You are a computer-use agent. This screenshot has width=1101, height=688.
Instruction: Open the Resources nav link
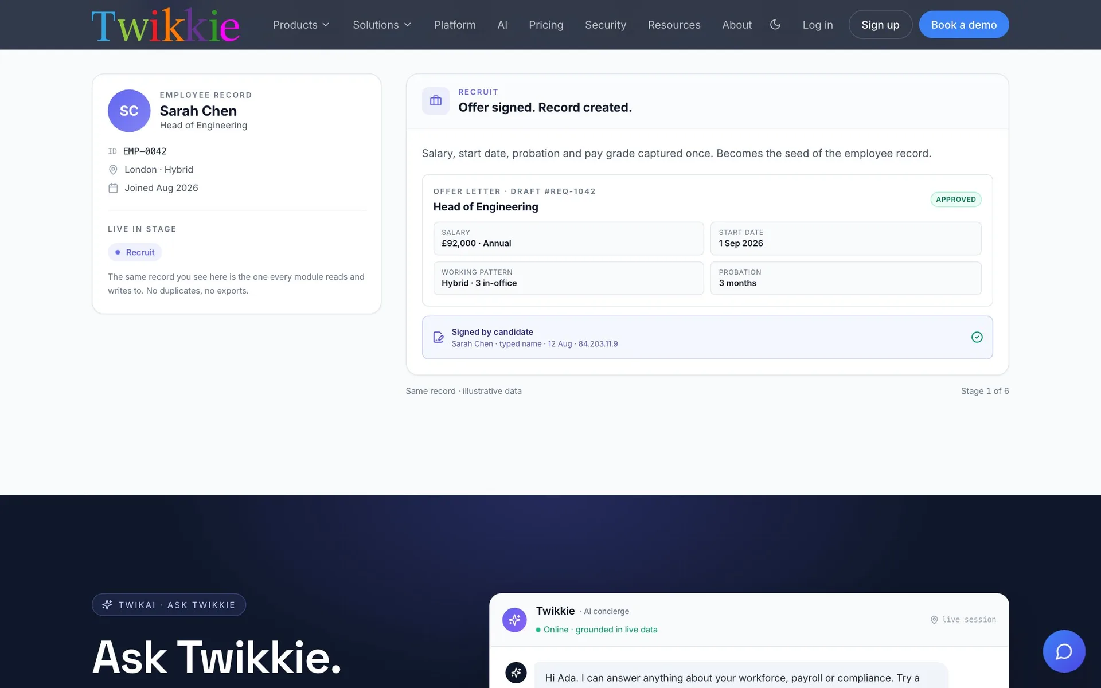(x=674, y=25)
